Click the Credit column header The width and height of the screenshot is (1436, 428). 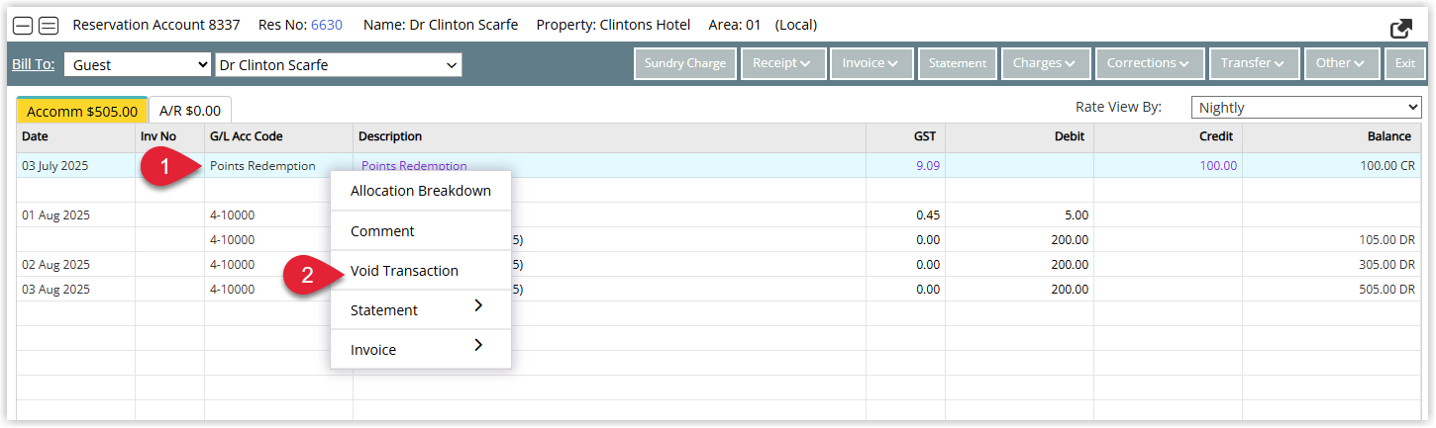pos(1168,136)
